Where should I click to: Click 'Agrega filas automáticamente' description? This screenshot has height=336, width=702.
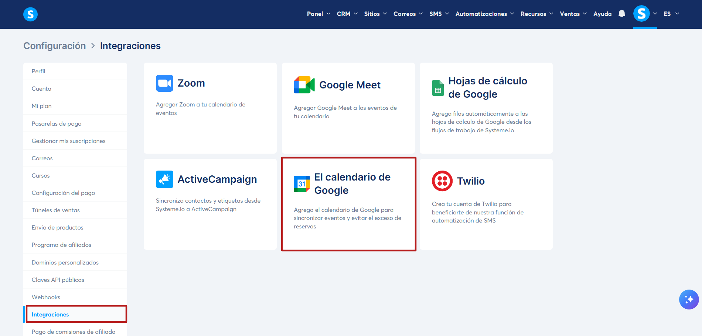pyautogui.click(x=481, y=122)
